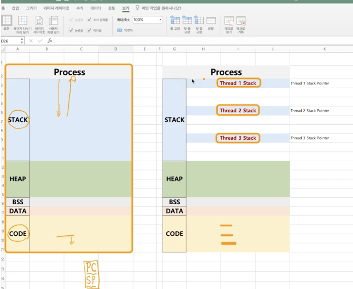
Task: Select the 보기 ribbon tab
Action: click(x=126, y=8)
